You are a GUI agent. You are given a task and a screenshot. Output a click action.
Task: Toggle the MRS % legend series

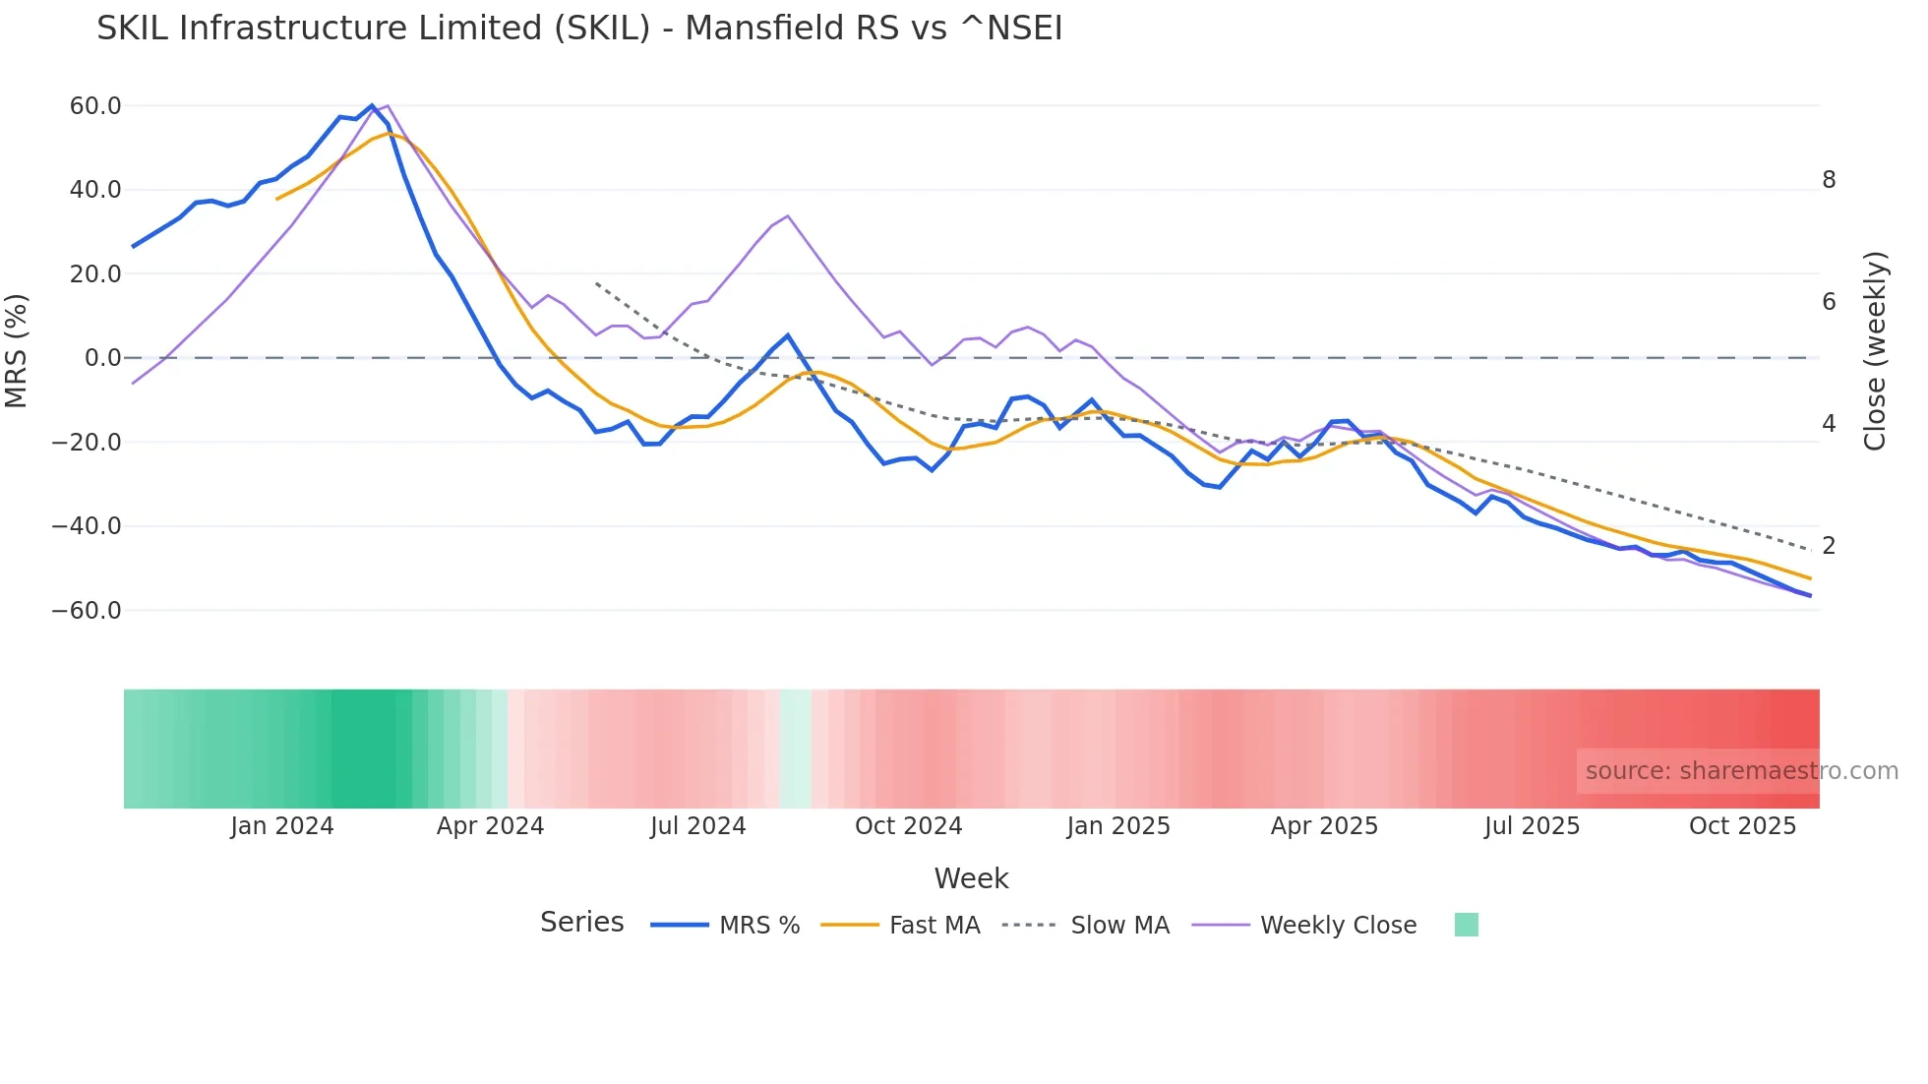coord(725,926)
